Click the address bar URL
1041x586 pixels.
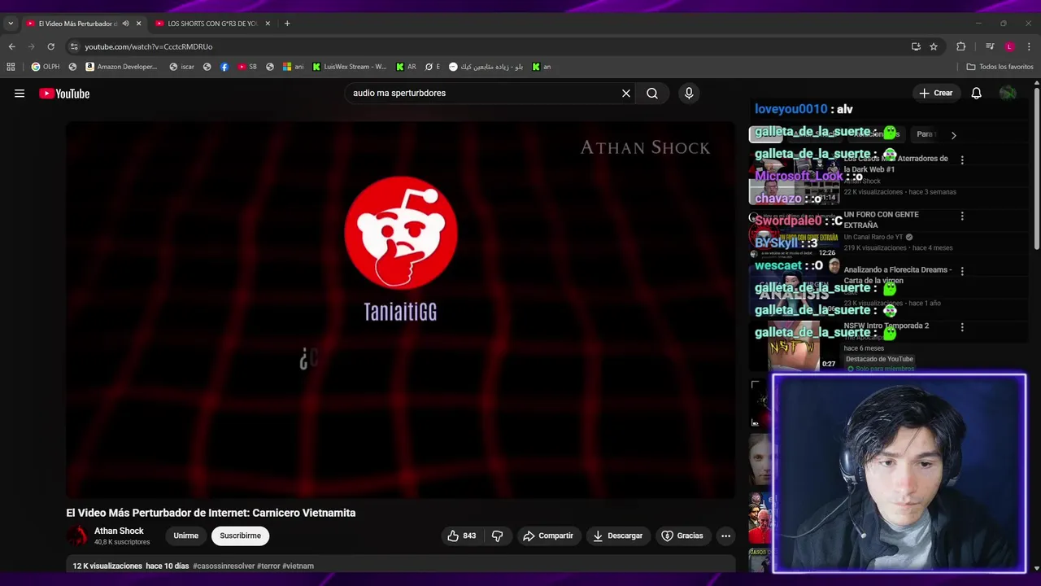[149, 47]
